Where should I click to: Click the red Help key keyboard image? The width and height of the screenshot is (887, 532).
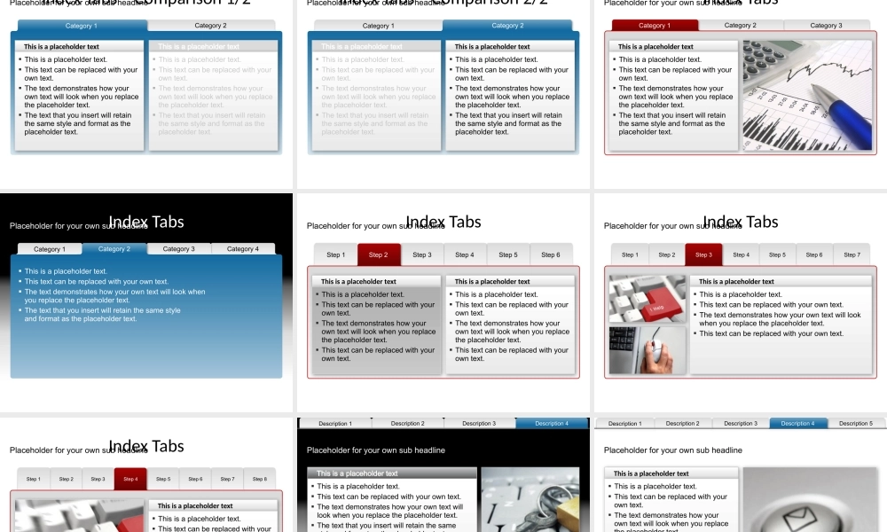[x=648, y=299]
